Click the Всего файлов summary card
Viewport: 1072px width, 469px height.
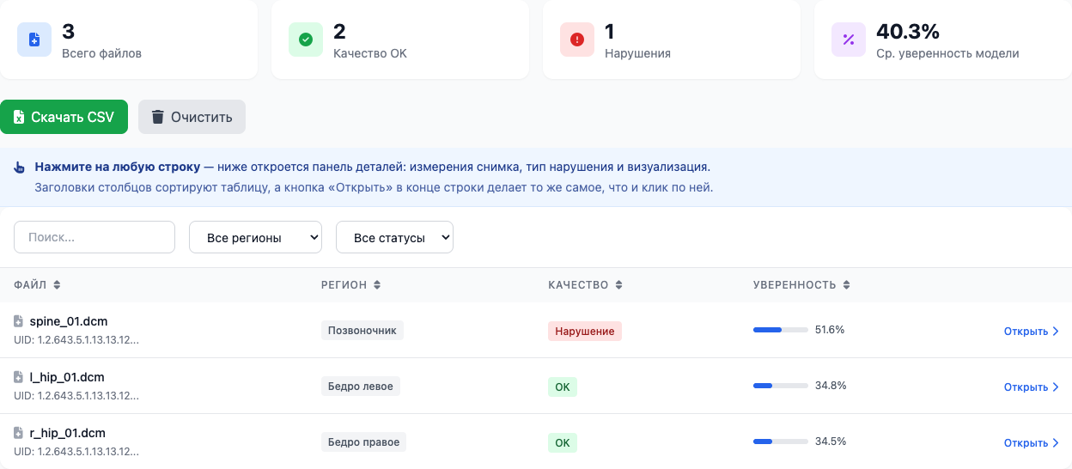[129, 40]
